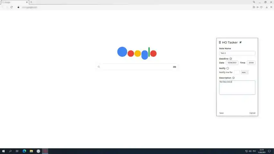Image resolution: width=274 pixels, height=154 pixels.
Task: Open the Time field showing 20:00
Action: 251,63
